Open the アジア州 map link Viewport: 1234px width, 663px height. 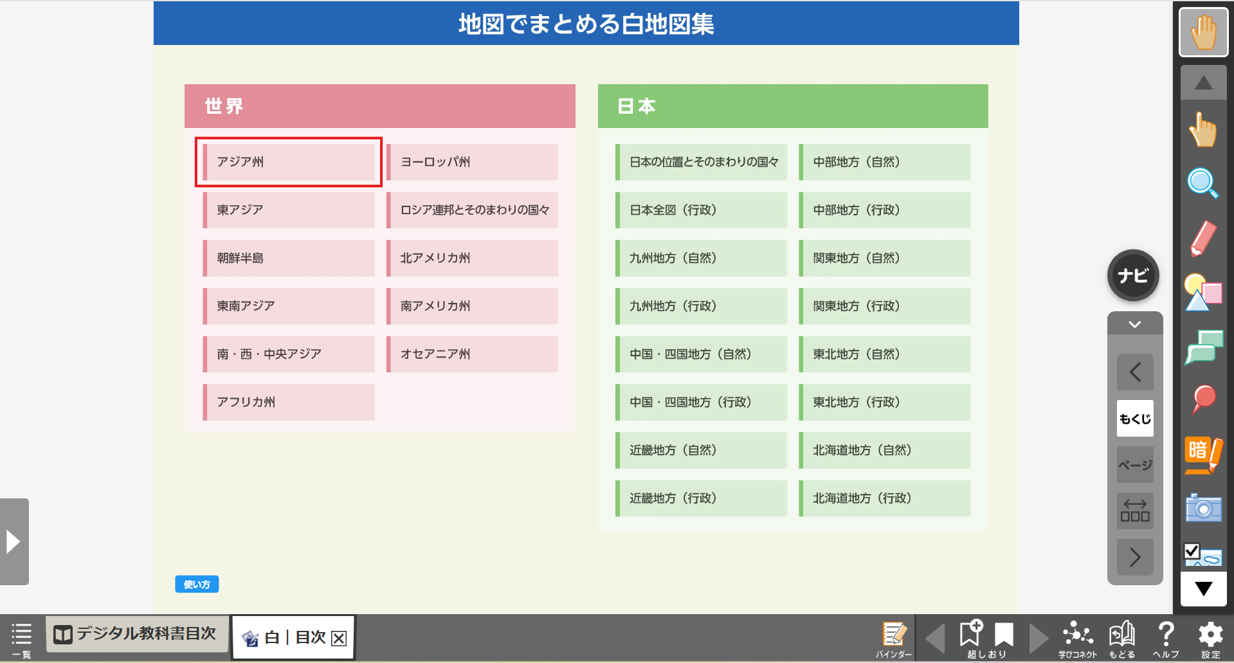pos(289,162)
